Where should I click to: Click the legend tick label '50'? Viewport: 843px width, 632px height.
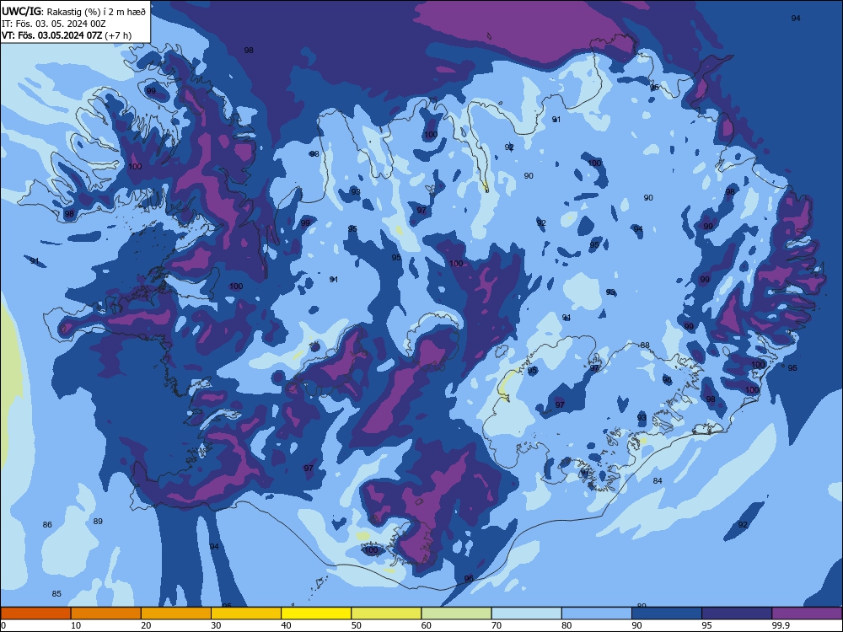(x=357, y=625)
